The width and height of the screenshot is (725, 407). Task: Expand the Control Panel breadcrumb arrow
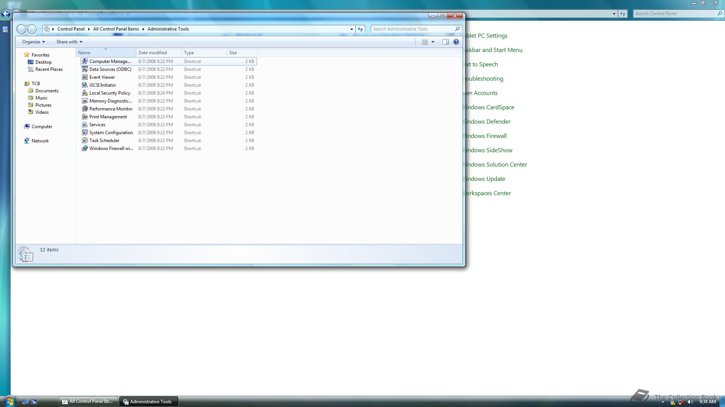89,29
